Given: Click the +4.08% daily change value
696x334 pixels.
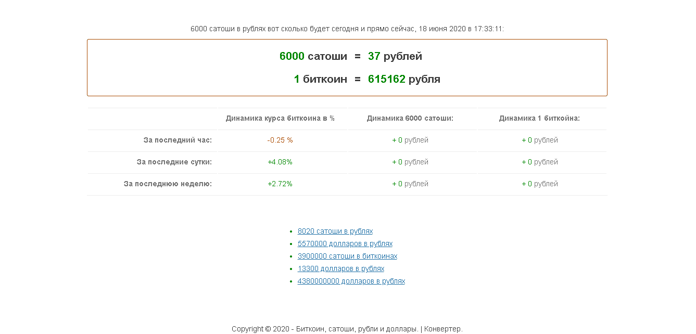Looking at the screenshot, I should (x=280, y=162).
